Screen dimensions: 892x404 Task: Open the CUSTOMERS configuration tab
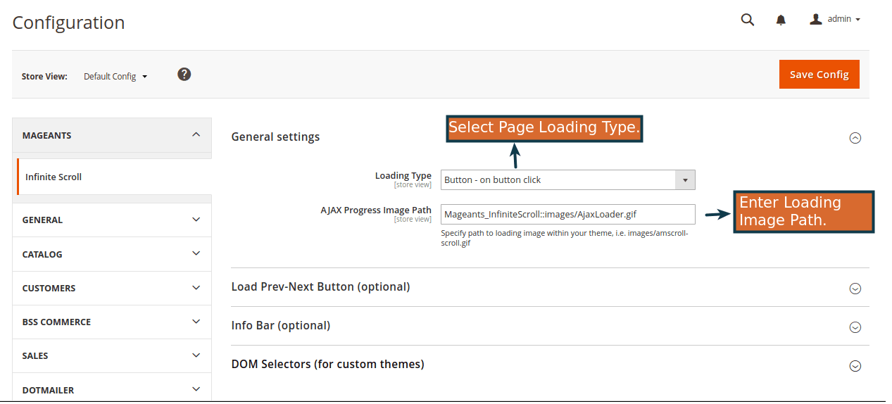click(112, 288)
